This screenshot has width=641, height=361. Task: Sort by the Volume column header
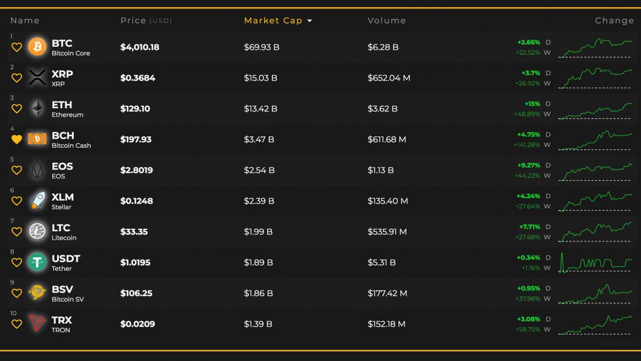(x=387, y=20)
